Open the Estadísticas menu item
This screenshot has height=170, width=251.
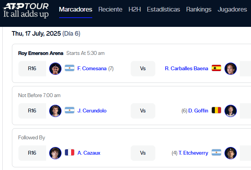pos(163,10)
